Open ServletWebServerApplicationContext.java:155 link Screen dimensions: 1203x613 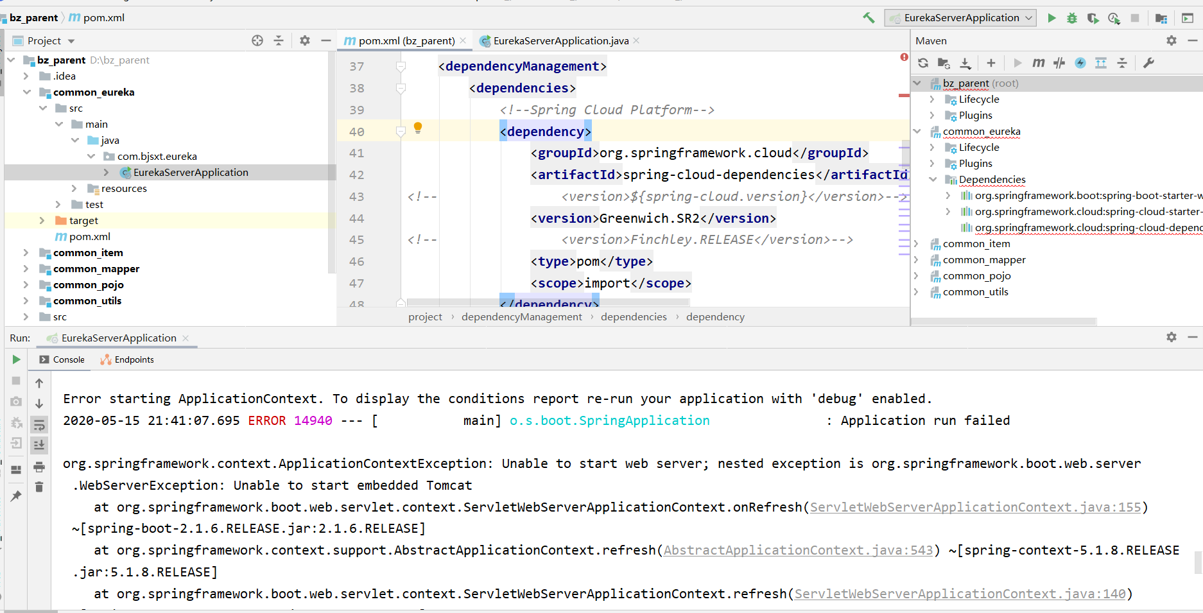click(x=976, y=507)
